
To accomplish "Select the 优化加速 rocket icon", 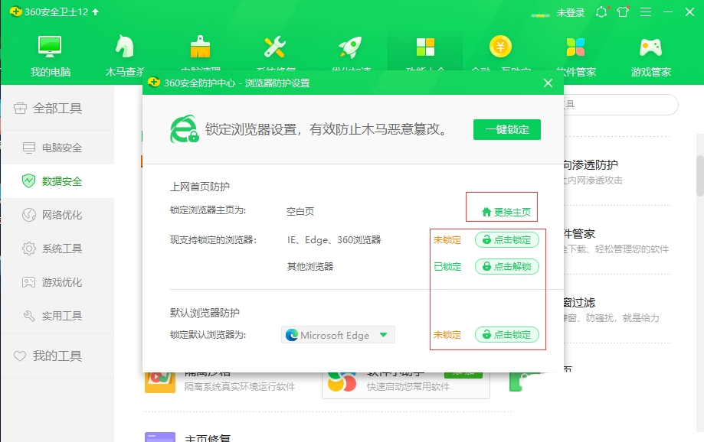I will [350, 47].
